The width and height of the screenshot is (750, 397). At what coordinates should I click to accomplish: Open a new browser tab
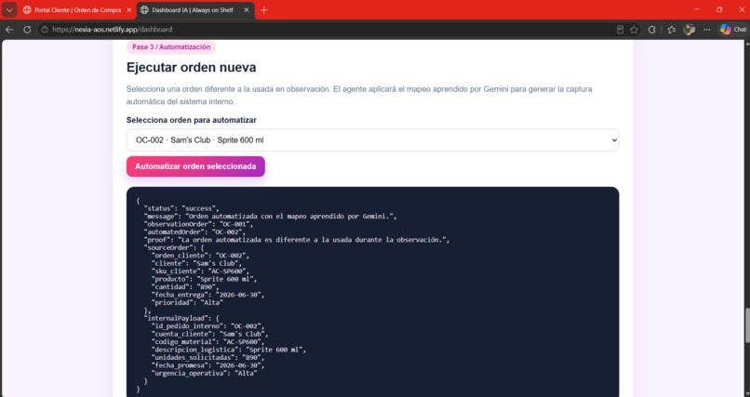(263, 10)
